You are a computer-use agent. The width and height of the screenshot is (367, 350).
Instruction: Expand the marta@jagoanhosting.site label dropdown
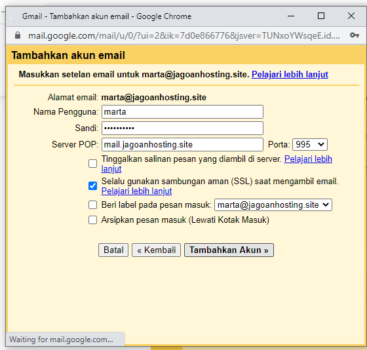click(273, 205)
